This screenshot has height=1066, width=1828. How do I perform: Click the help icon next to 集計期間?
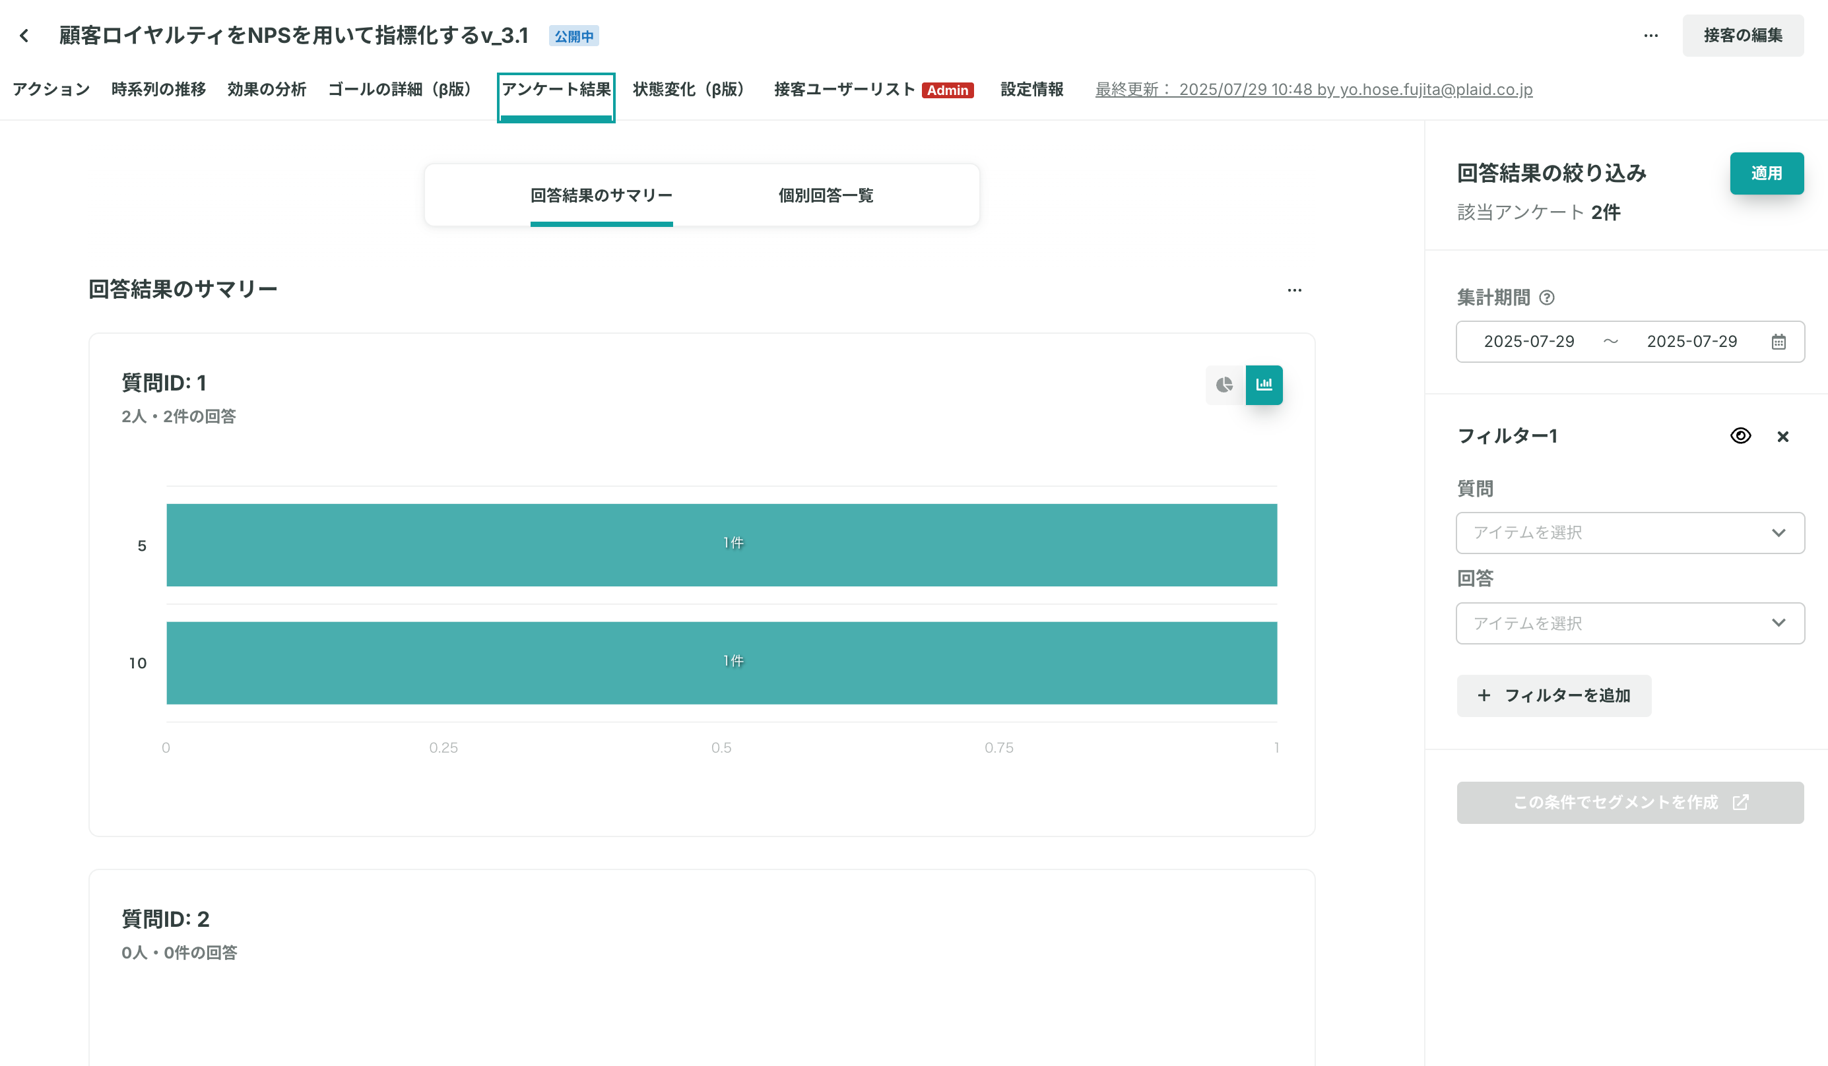click(x=1547, y=298)
